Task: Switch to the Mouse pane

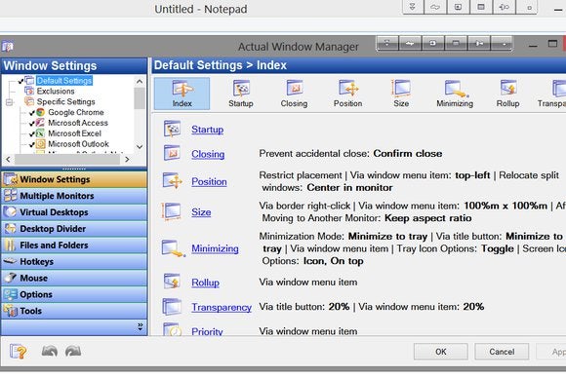Action: (x=74, y=278)
